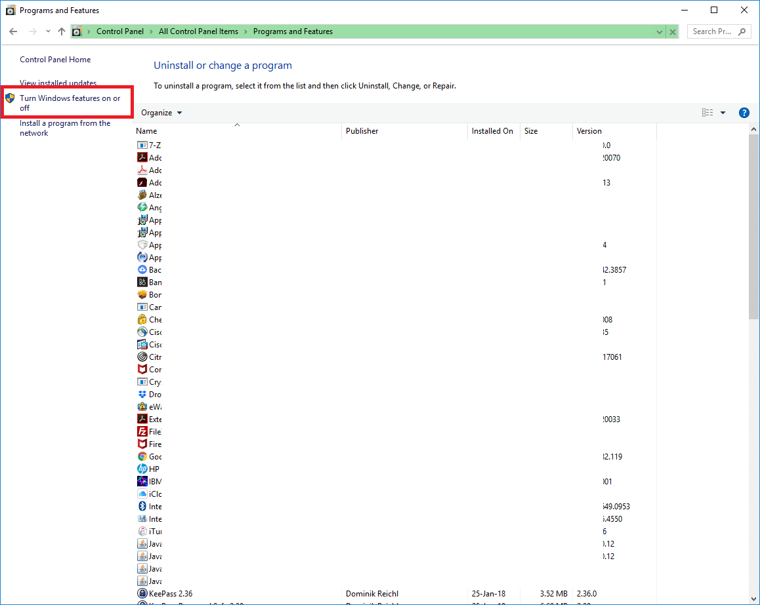
Task: Go up one level with the up arrow
Action: 62,31
